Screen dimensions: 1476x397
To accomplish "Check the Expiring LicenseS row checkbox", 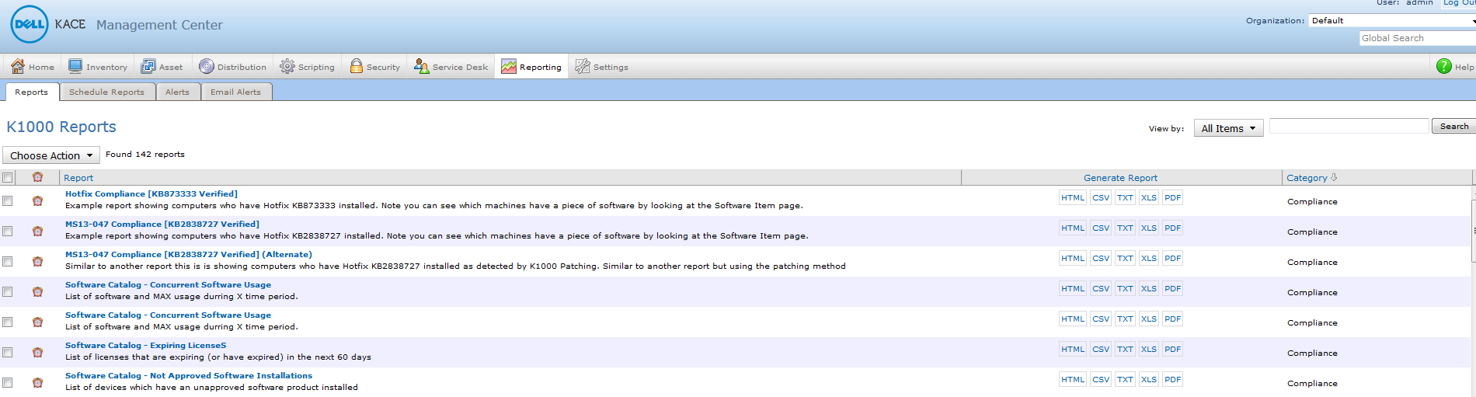I will coord(8,352).
